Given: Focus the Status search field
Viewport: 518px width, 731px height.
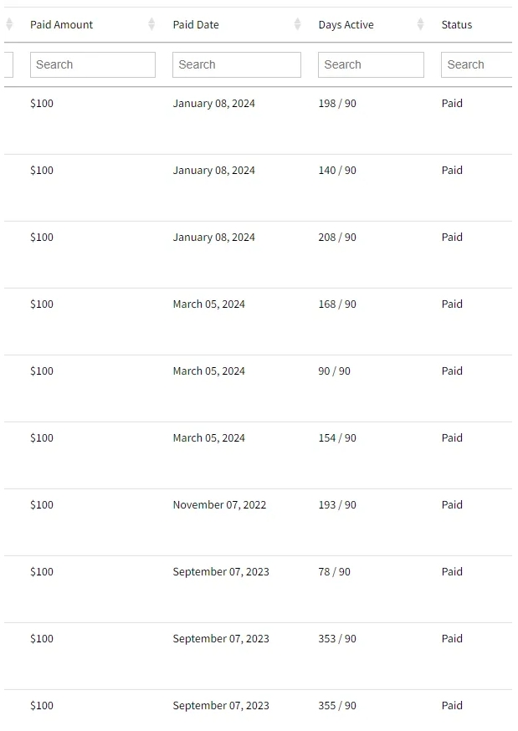Looking at the screenshot, I should click(x=477, y=64).
